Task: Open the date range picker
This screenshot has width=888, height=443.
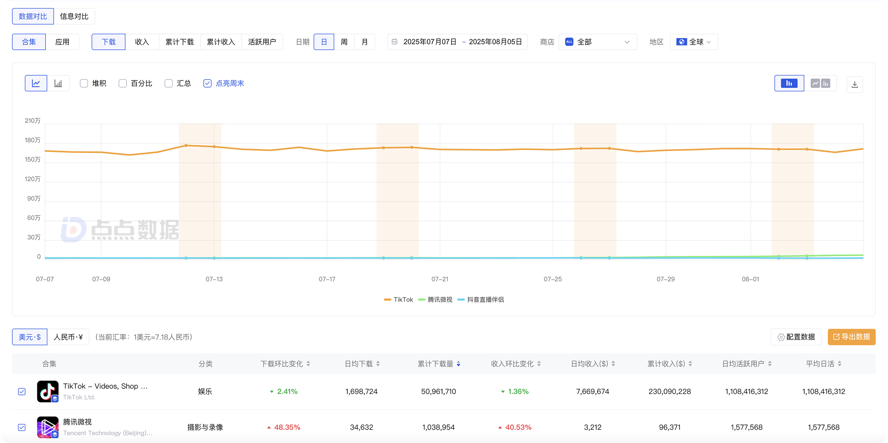Action: [457, 42]
